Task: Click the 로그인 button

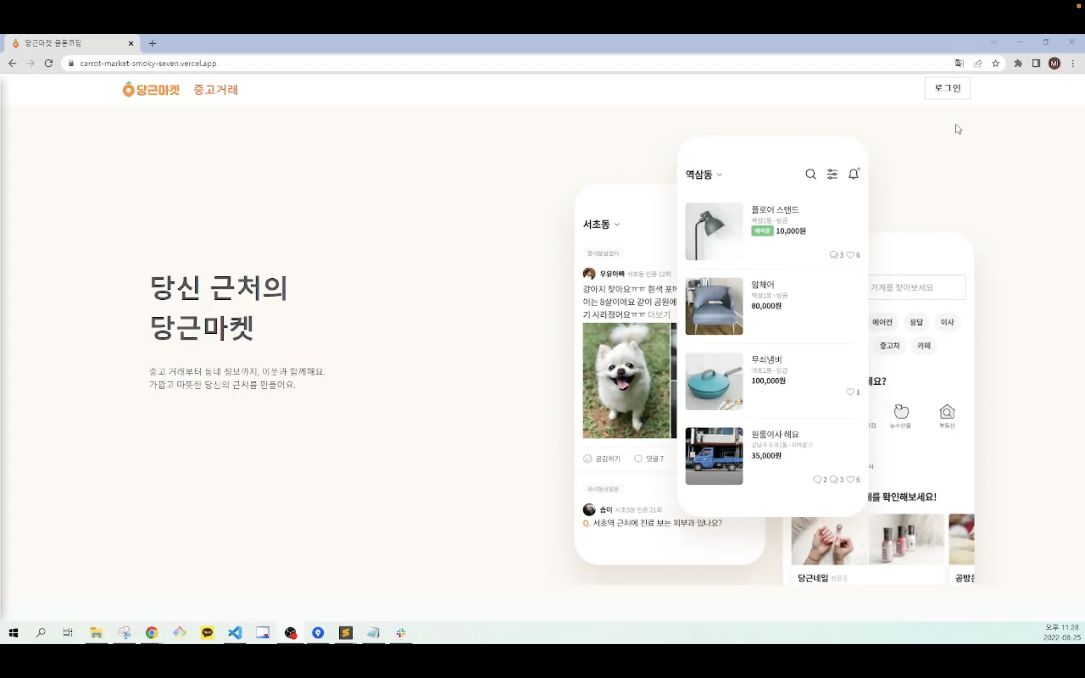Action: pos(947,89)
